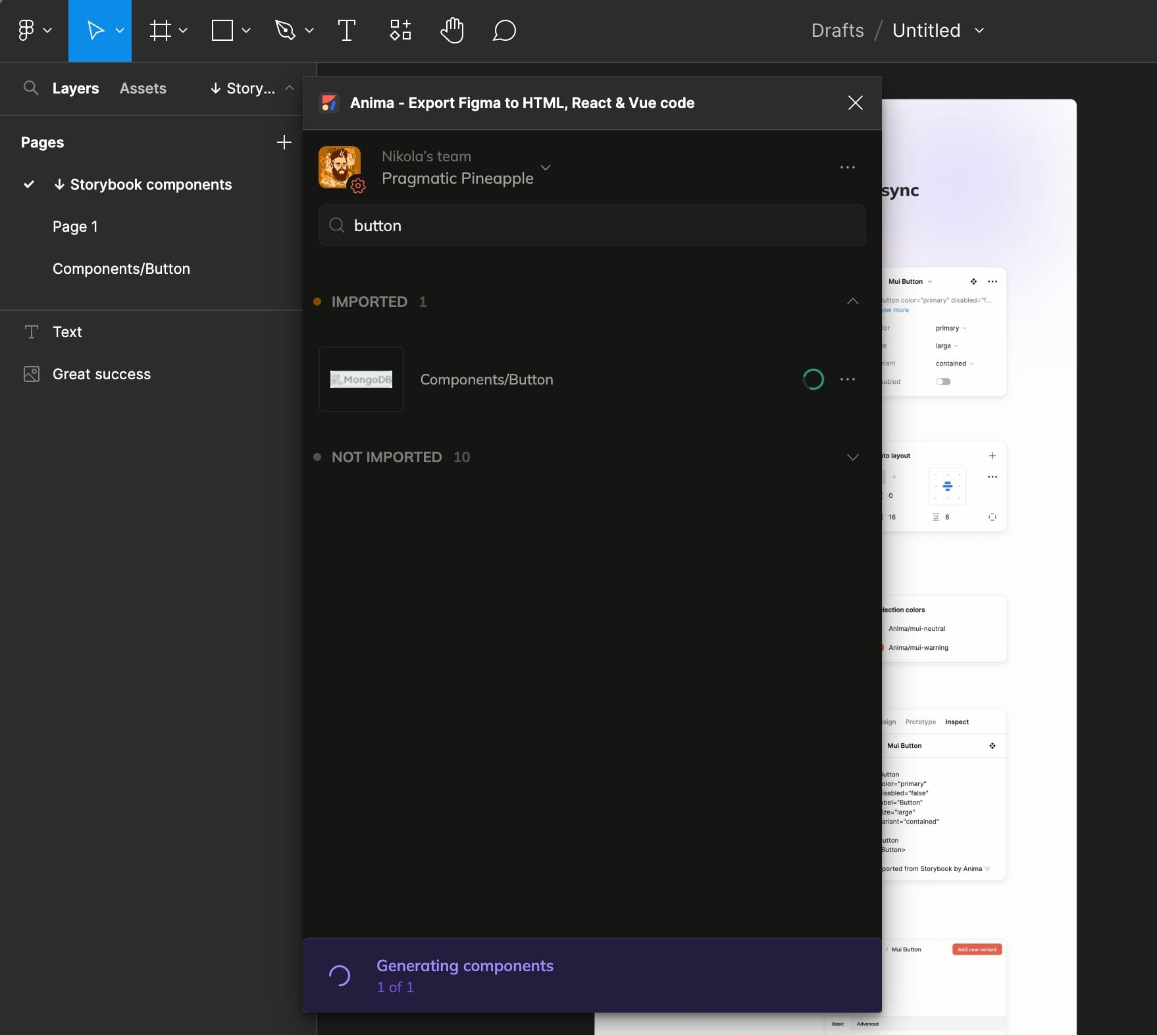Select the Rectangle shape tool
1157x1035 pixels.
click(222, 30)
